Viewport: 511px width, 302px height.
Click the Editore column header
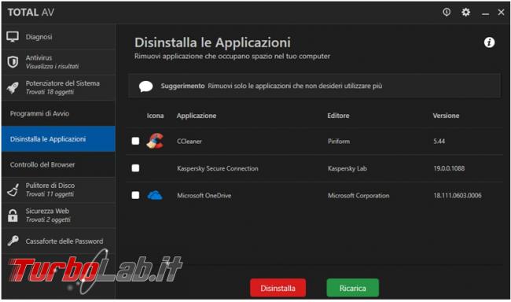[x=338, y=116]
